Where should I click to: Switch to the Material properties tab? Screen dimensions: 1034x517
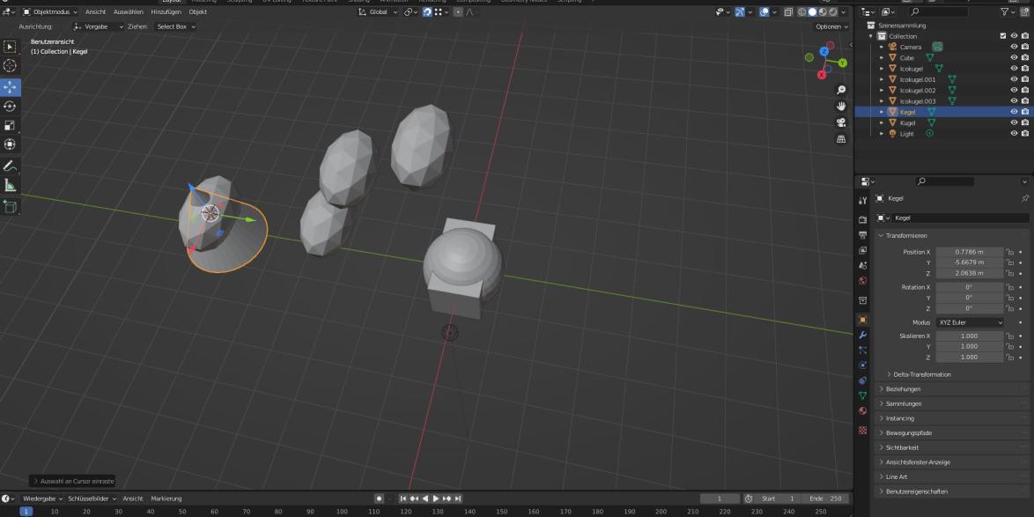pyautogui.click(x=863, y=410)
